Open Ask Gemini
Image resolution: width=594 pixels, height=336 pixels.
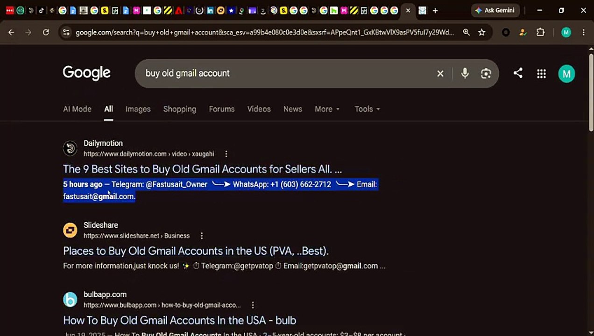click(495, 10)
